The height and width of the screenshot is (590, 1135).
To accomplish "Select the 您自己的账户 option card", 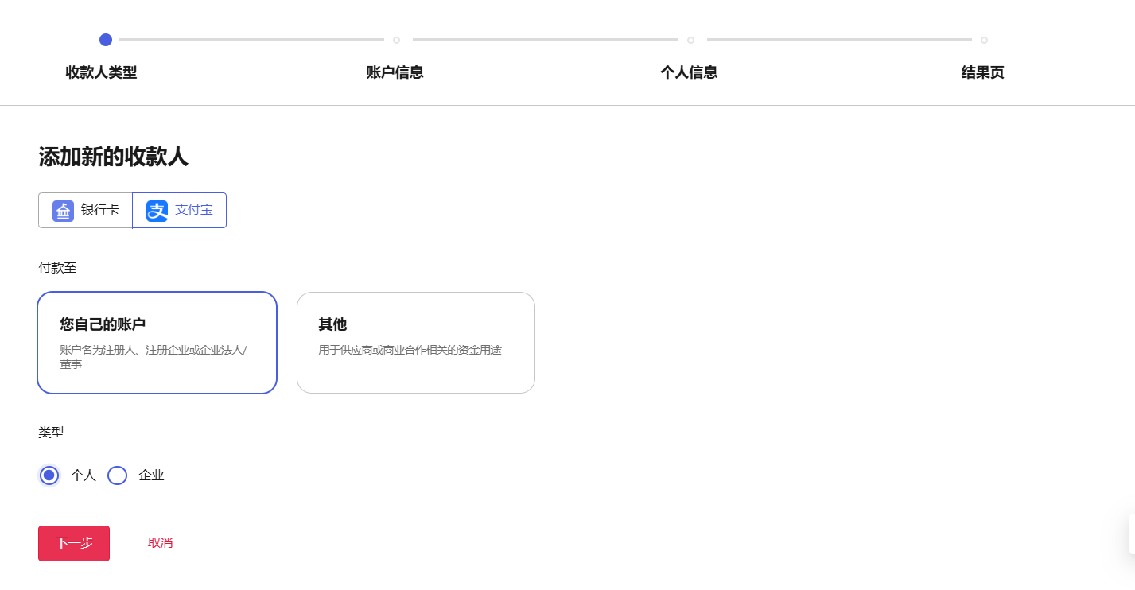I will tap(157, 342).
